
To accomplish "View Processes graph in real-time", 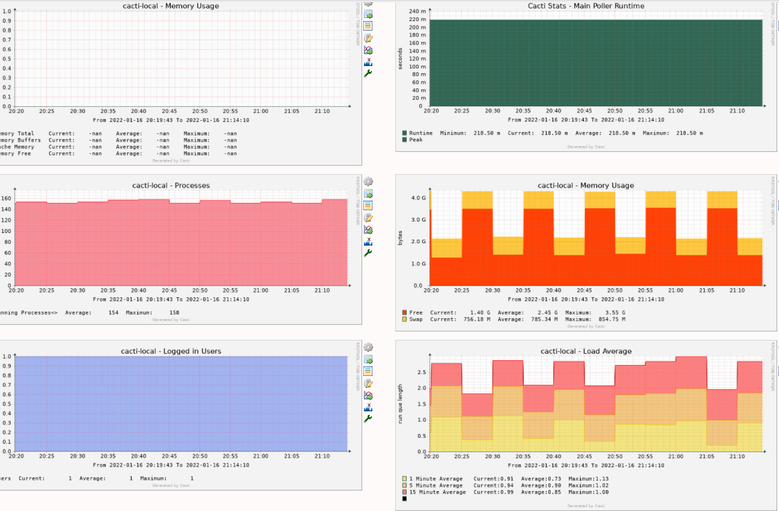I will click(368, 229).
